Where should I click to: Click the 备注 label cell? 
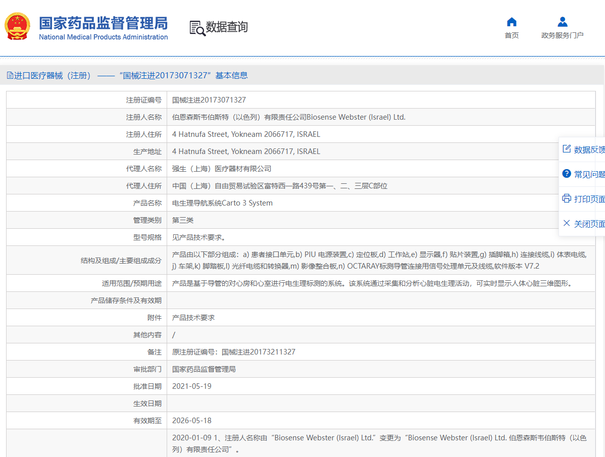tap(86, 352)
